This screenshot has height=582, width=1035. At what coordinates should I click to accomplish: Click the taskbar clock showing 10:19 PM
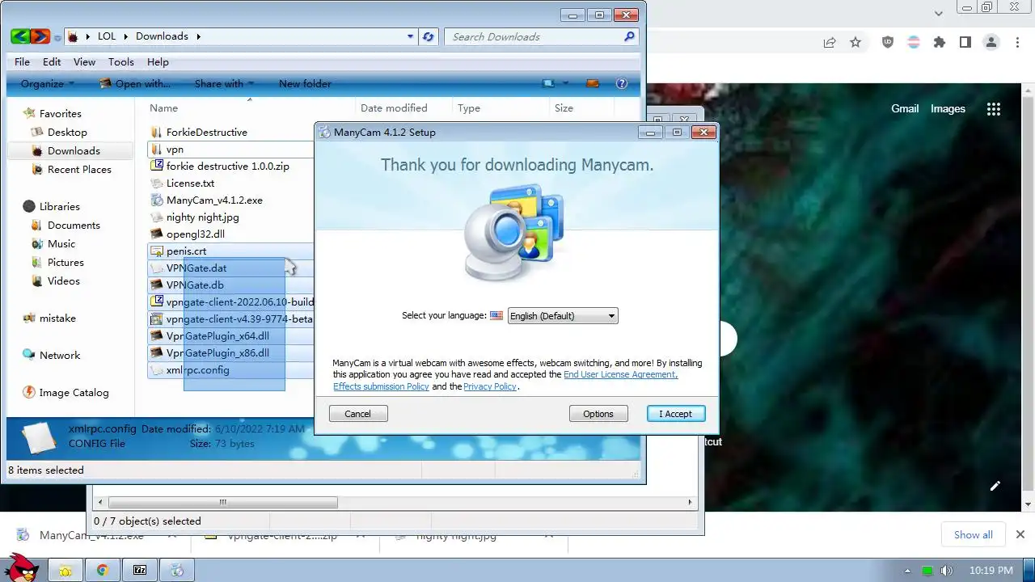991,571
